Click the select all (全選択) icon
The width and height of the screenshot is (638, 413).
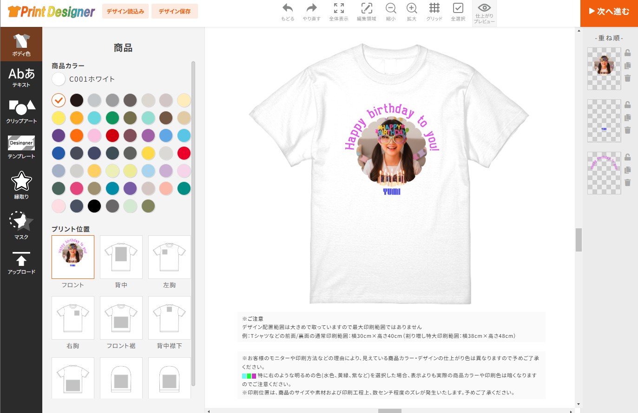coord(458,8)
